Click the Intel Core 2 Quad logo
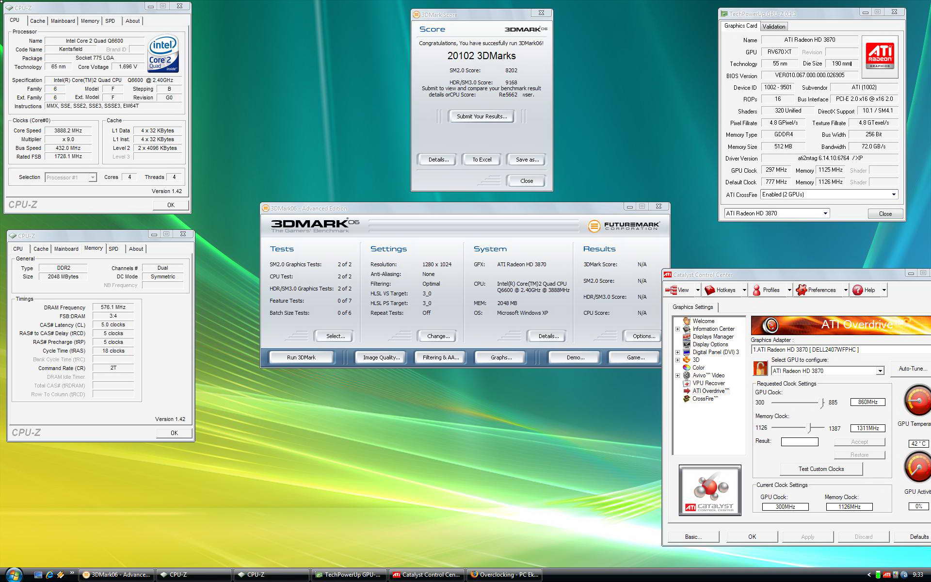The height and width of the screenshot is (582, 931). pyautogui.click(x=163, y=53)
